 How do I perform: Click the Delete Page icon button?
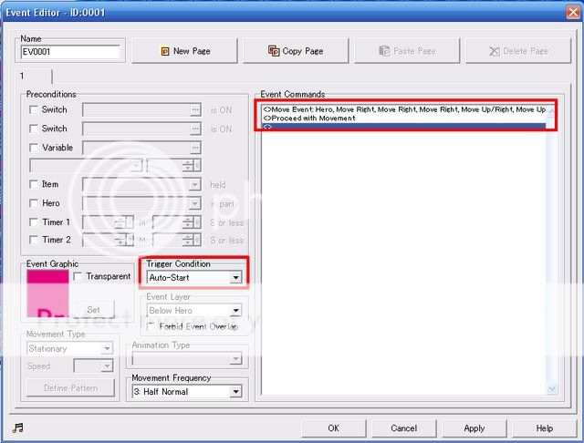click(x=494, y=51)
